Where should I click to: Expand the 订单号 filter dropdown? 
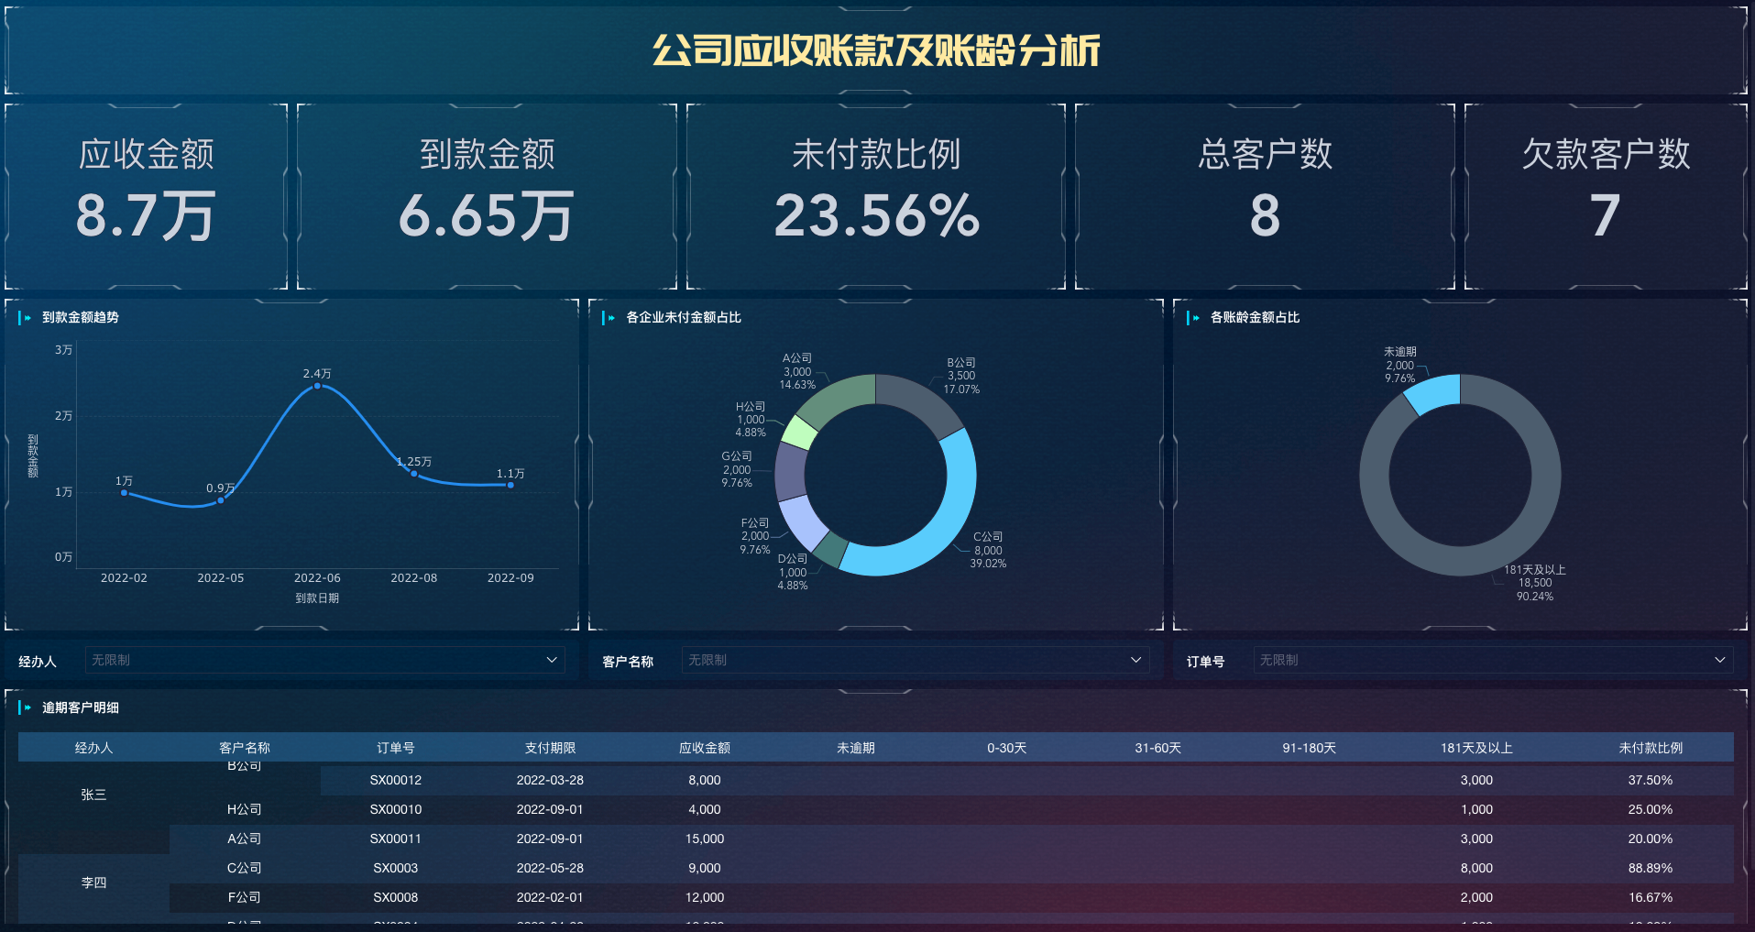(1719, 660)
